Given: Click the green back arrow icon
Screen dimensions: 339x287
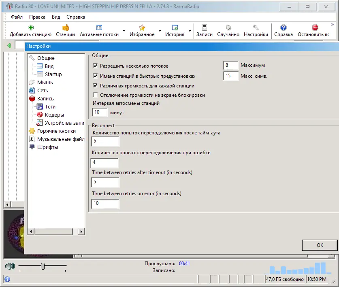Looking at the screenshot, I should (9, 45).
